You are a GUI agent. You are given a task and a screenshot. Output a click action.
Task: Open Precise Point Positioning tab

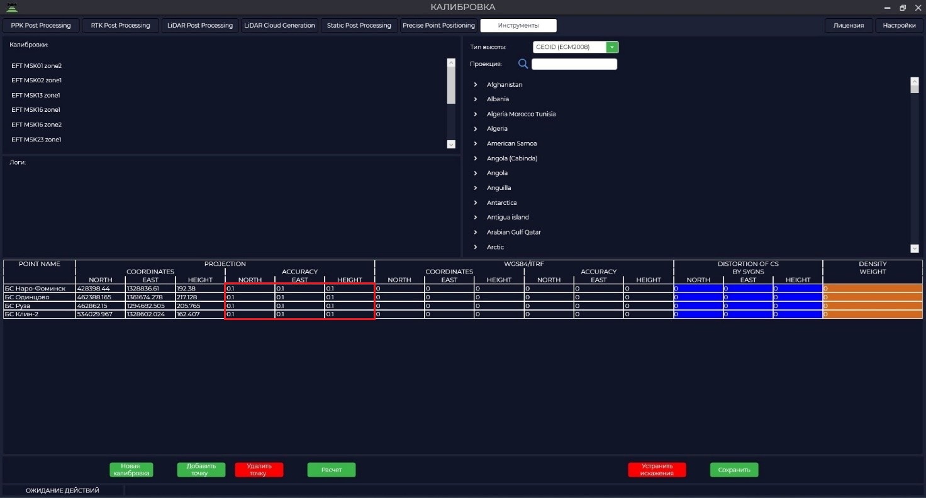pyautogui.click(x=438, y=25)
